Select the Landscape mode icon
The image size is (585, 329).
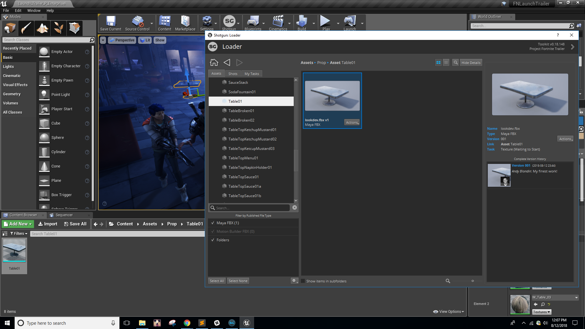tap(42, 28)
